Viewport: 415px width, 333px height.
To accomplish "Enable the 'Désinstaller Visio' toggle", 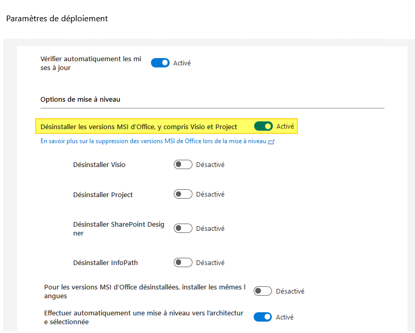I will click(183, 164).
